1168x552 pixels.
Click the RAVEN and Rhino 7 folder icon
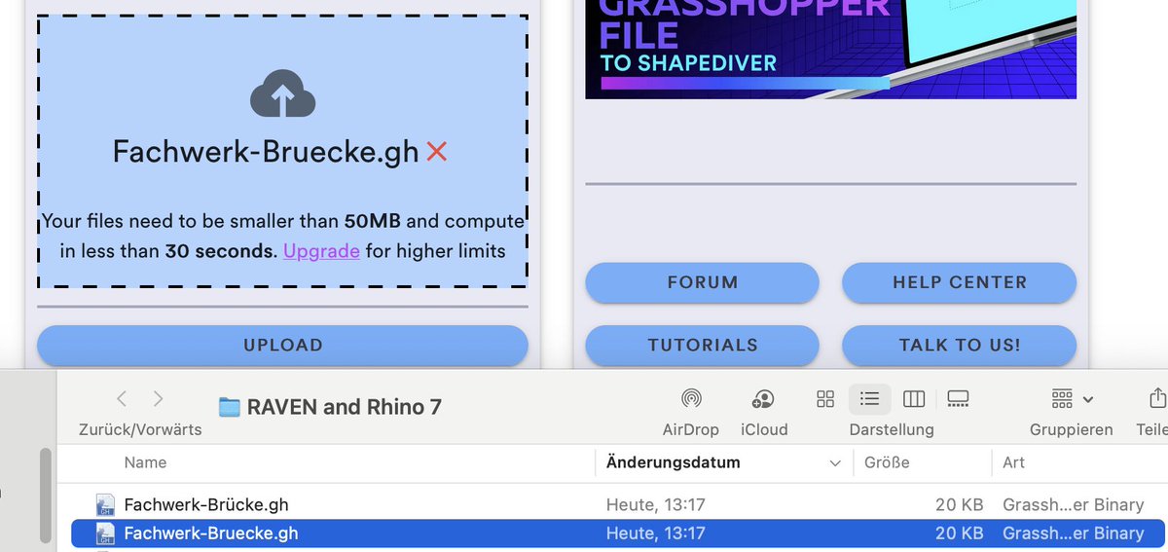tap(229, 407)
